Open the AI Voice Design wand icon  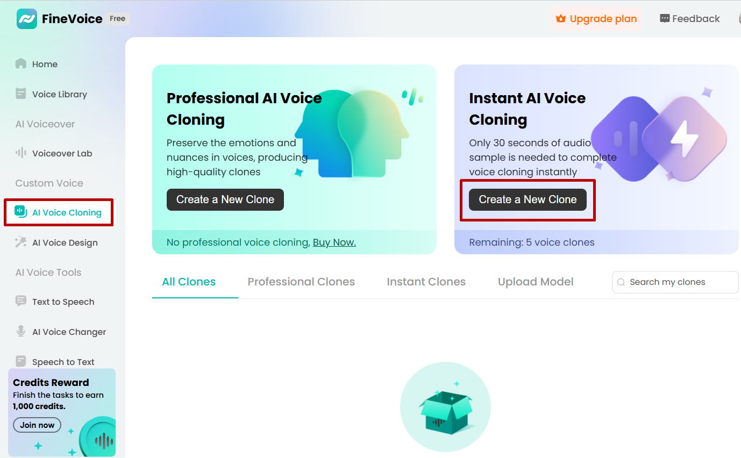(x=21, y=242)
